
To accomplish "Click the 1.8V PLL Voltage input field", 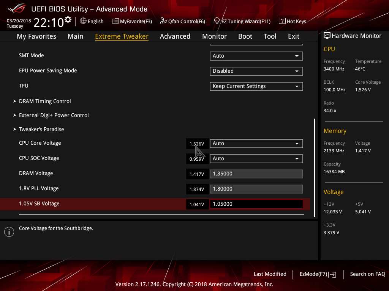I will 256,189.
